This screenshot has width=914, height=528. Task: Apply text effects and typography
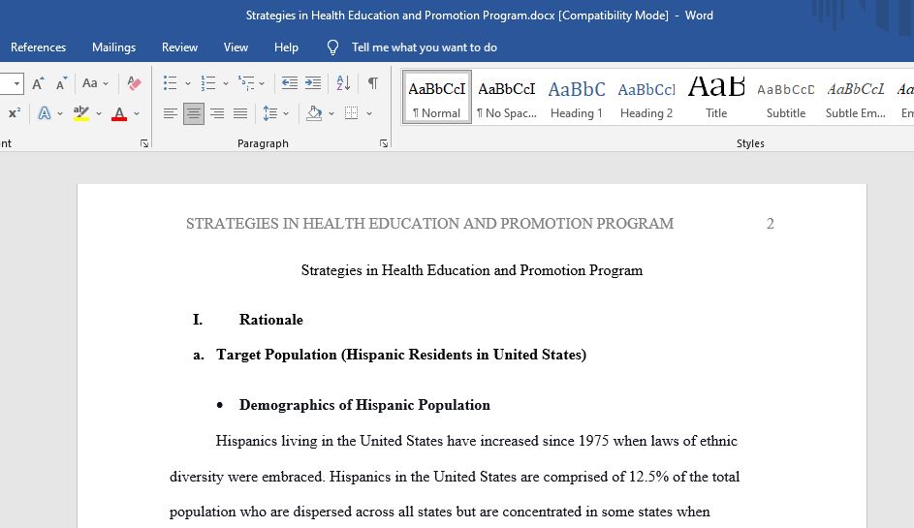45,113
